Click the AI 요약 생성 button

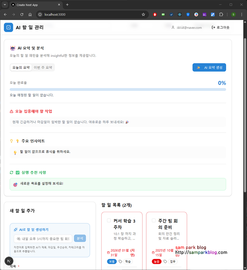pyautogui.click(x=209, y=68)
